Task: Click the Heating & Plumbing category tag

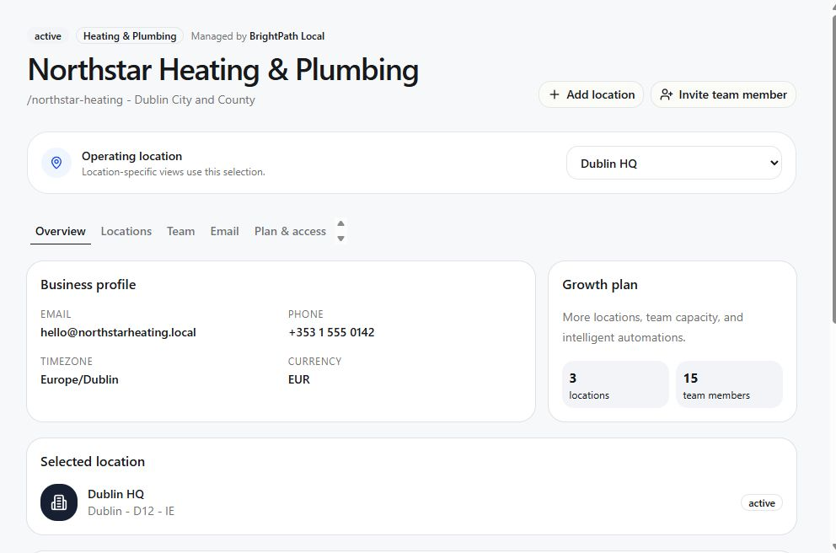Action: click(x=130, y=36)
